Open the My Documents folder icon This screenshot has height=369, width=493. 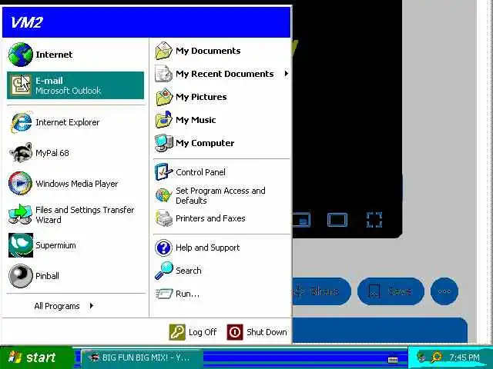[x=164, y=51]
